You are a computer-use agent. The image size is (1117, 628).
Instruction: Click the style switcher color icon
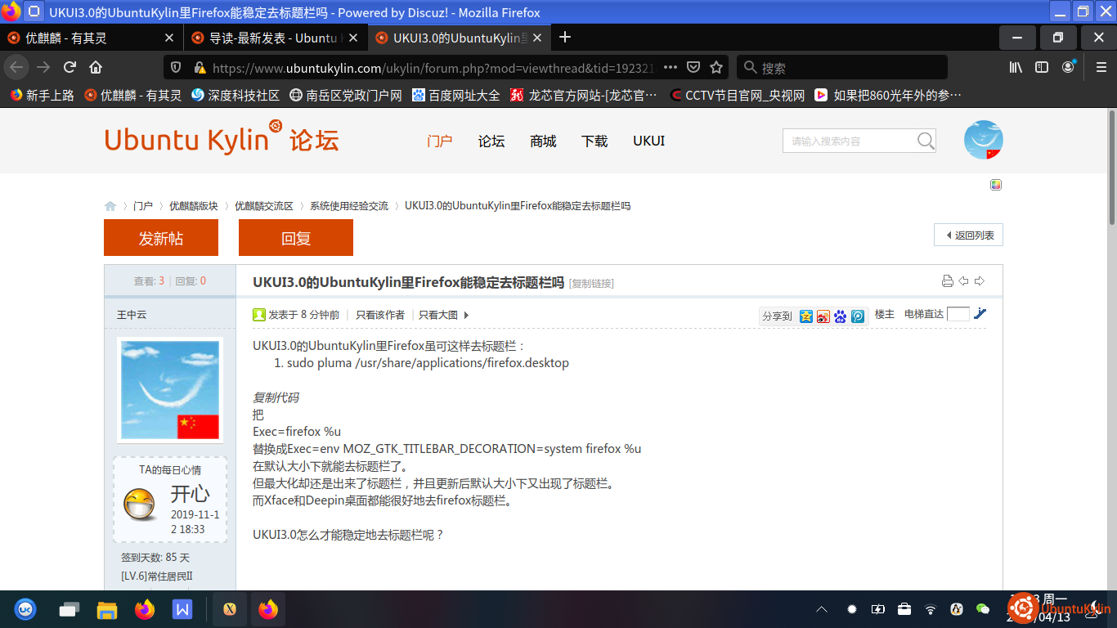(996, 185)
